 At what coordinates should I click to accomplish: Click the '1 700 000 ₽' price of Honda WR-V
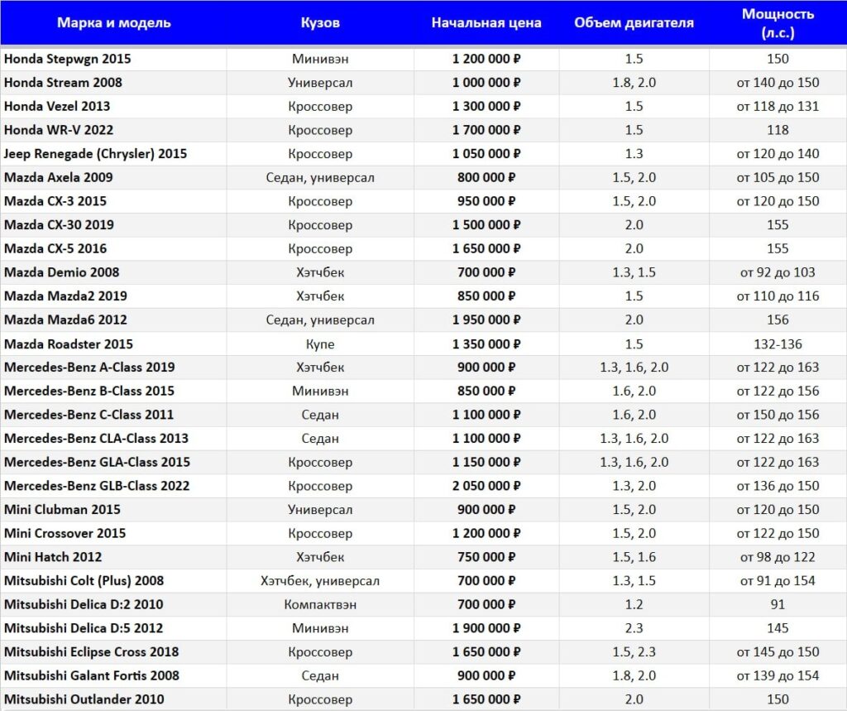486,130
